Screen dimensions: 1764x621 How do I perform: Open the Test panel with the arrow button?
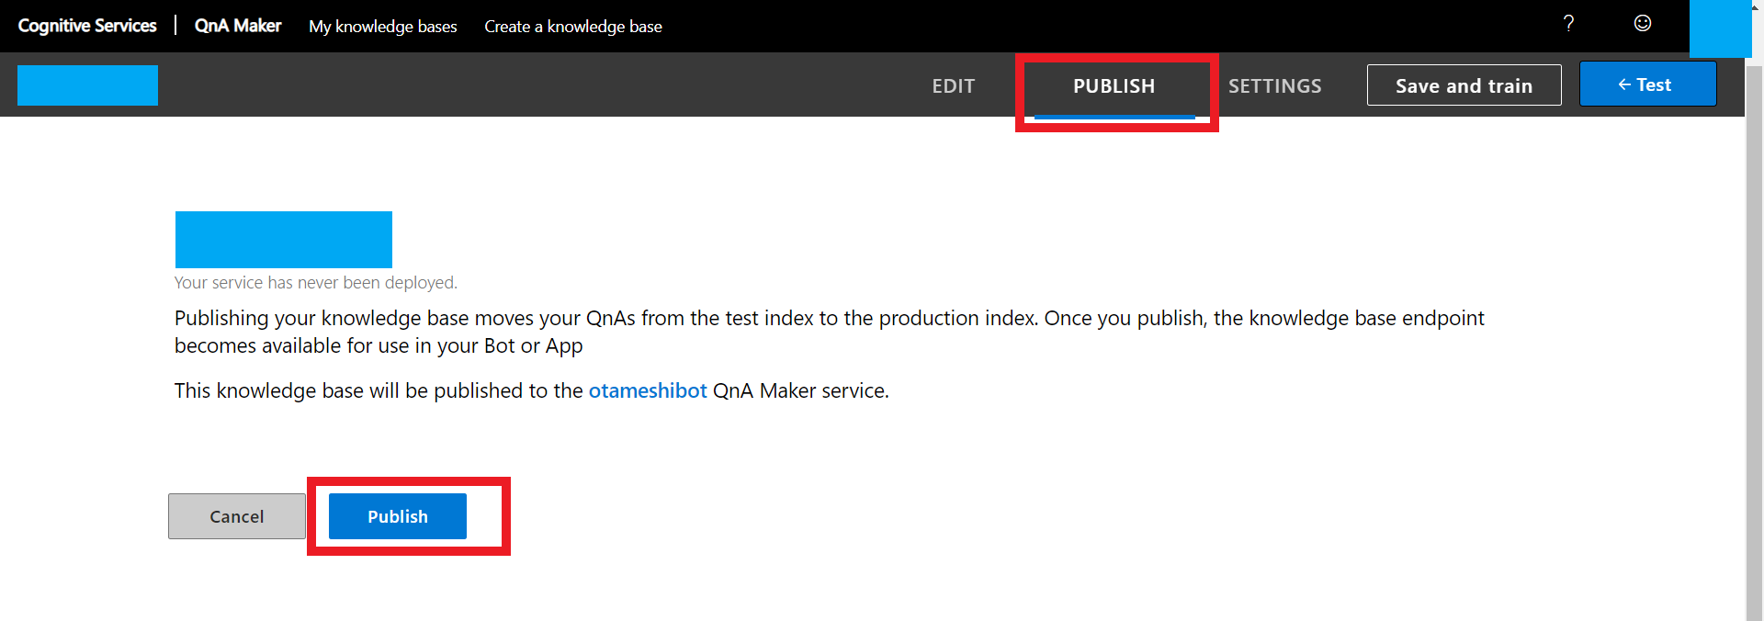tap(1647, 85)
